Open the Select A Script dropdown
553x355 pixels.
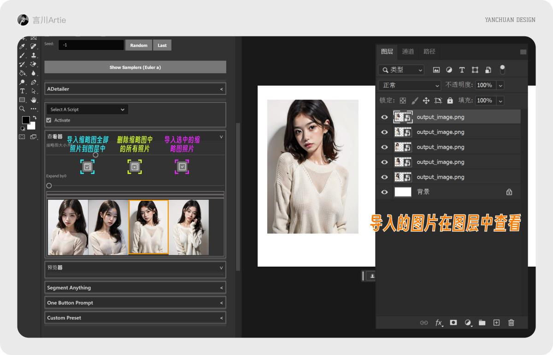(87, 110)
